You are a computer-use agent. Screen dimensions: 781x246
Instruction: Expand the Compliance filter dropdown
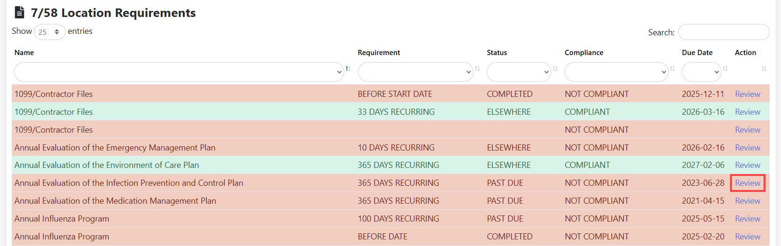tap(616, 72)
